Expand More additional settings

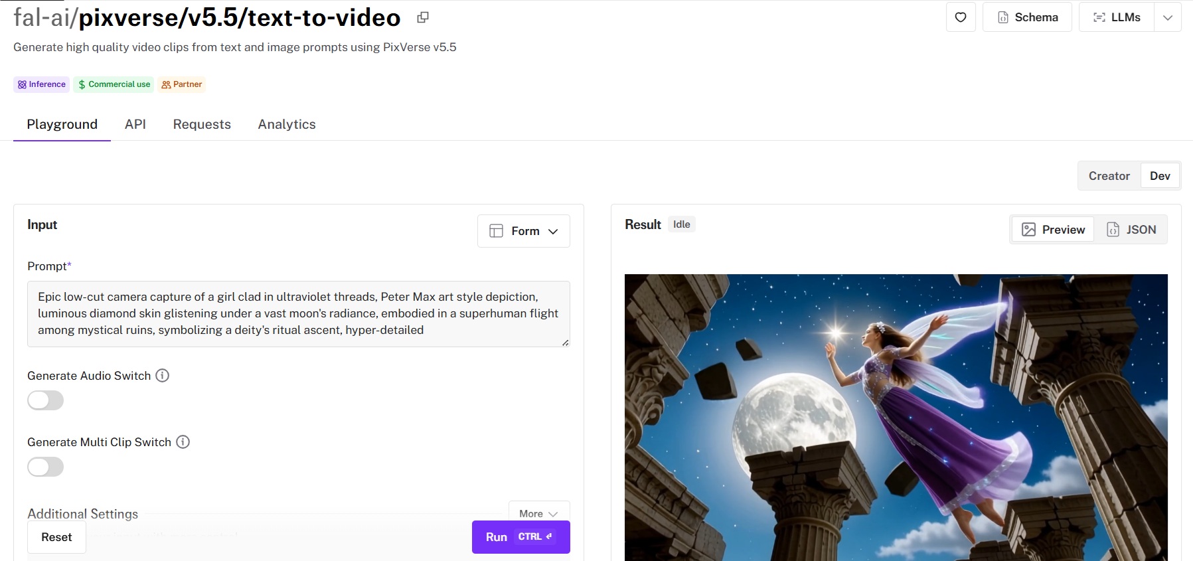tap(538, 513)
